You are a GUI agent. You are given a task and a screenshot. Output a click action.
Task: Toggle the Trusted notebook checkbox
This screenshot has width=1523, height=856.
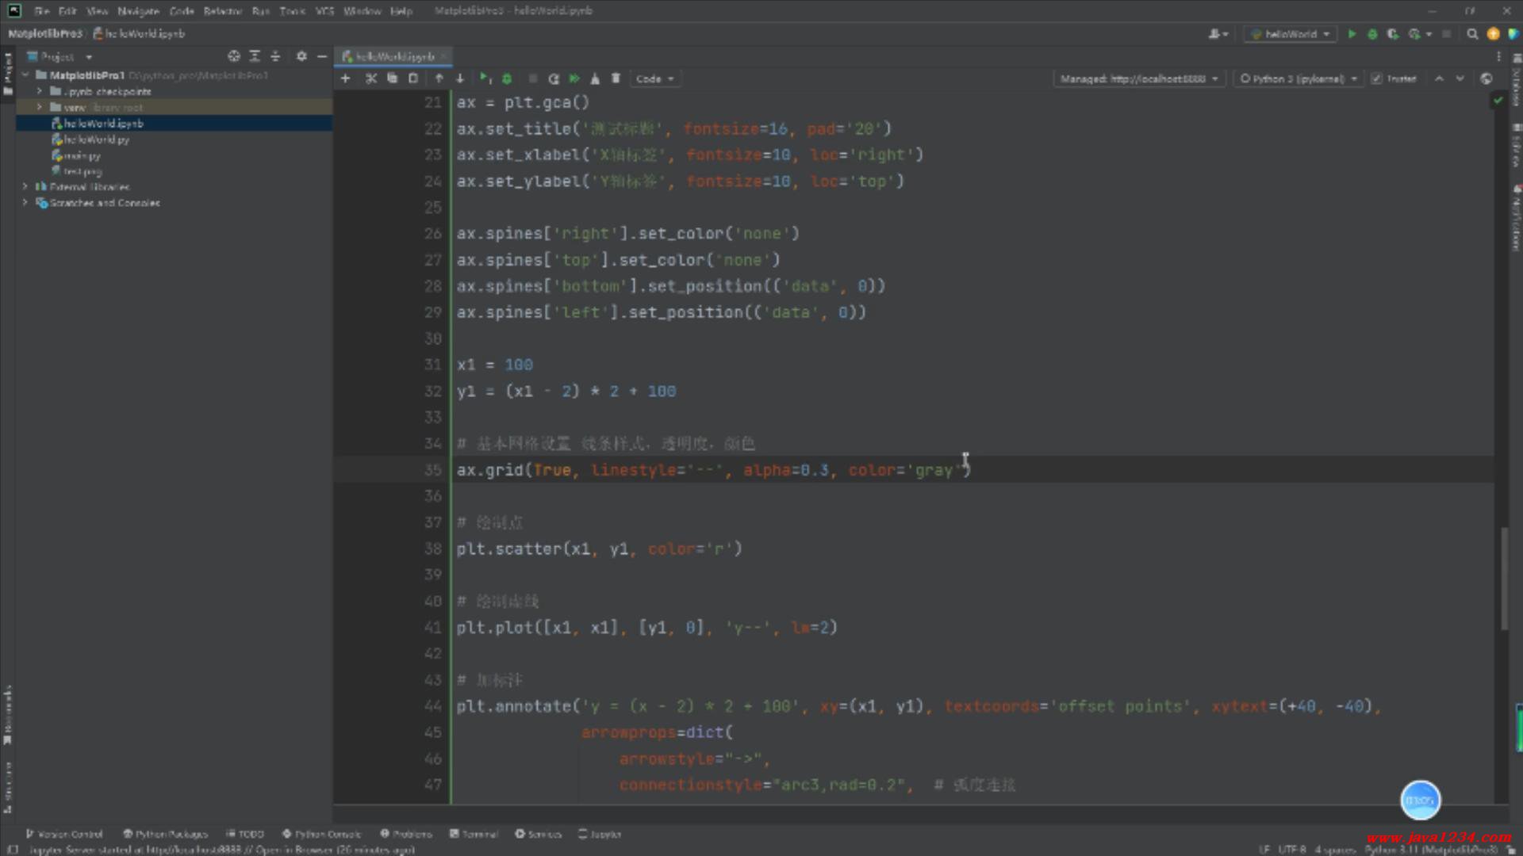pos(1376,78)
